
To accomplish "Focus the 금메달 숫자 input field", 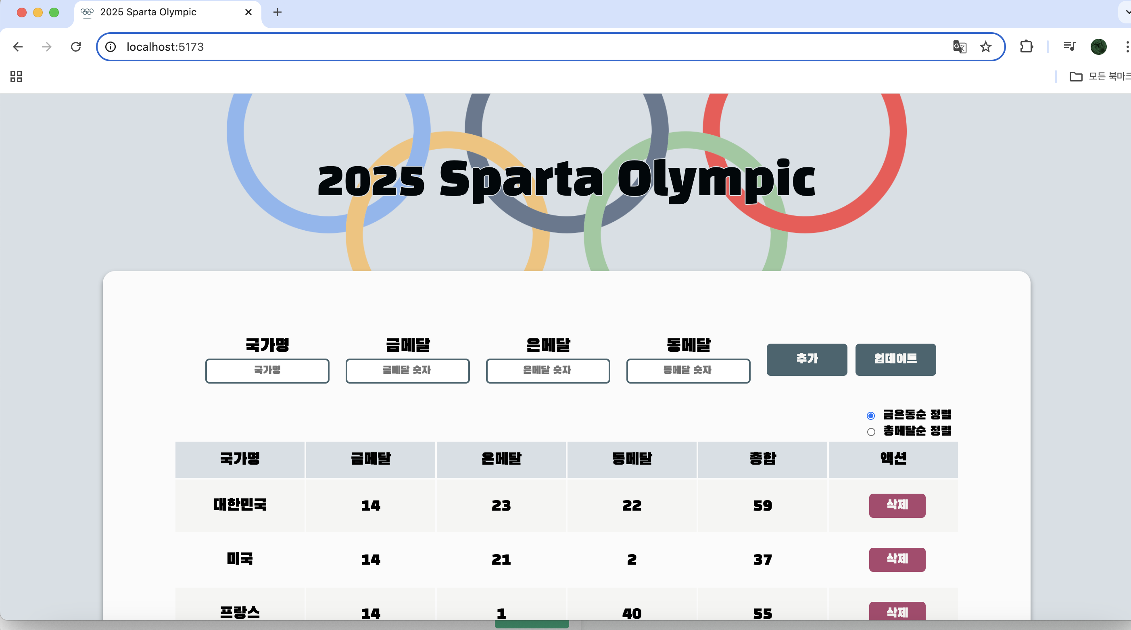I will point(407,371).
